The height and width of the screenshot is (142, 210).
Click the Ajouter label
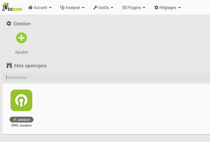(22, 52)
